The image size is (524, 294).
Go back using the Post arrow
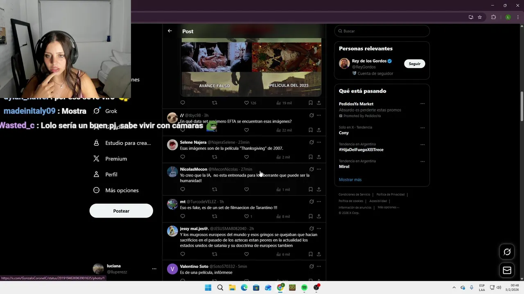(170, 31)
